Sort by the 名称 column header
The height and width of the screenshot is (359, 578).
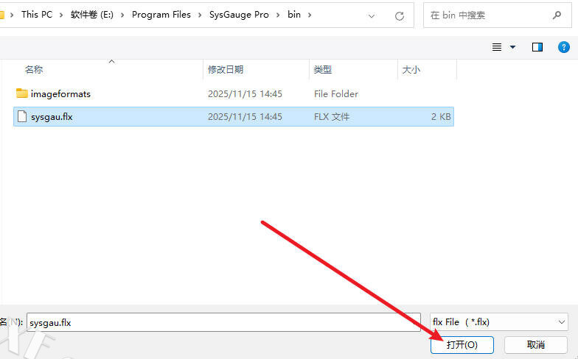[x=34, y=69]
